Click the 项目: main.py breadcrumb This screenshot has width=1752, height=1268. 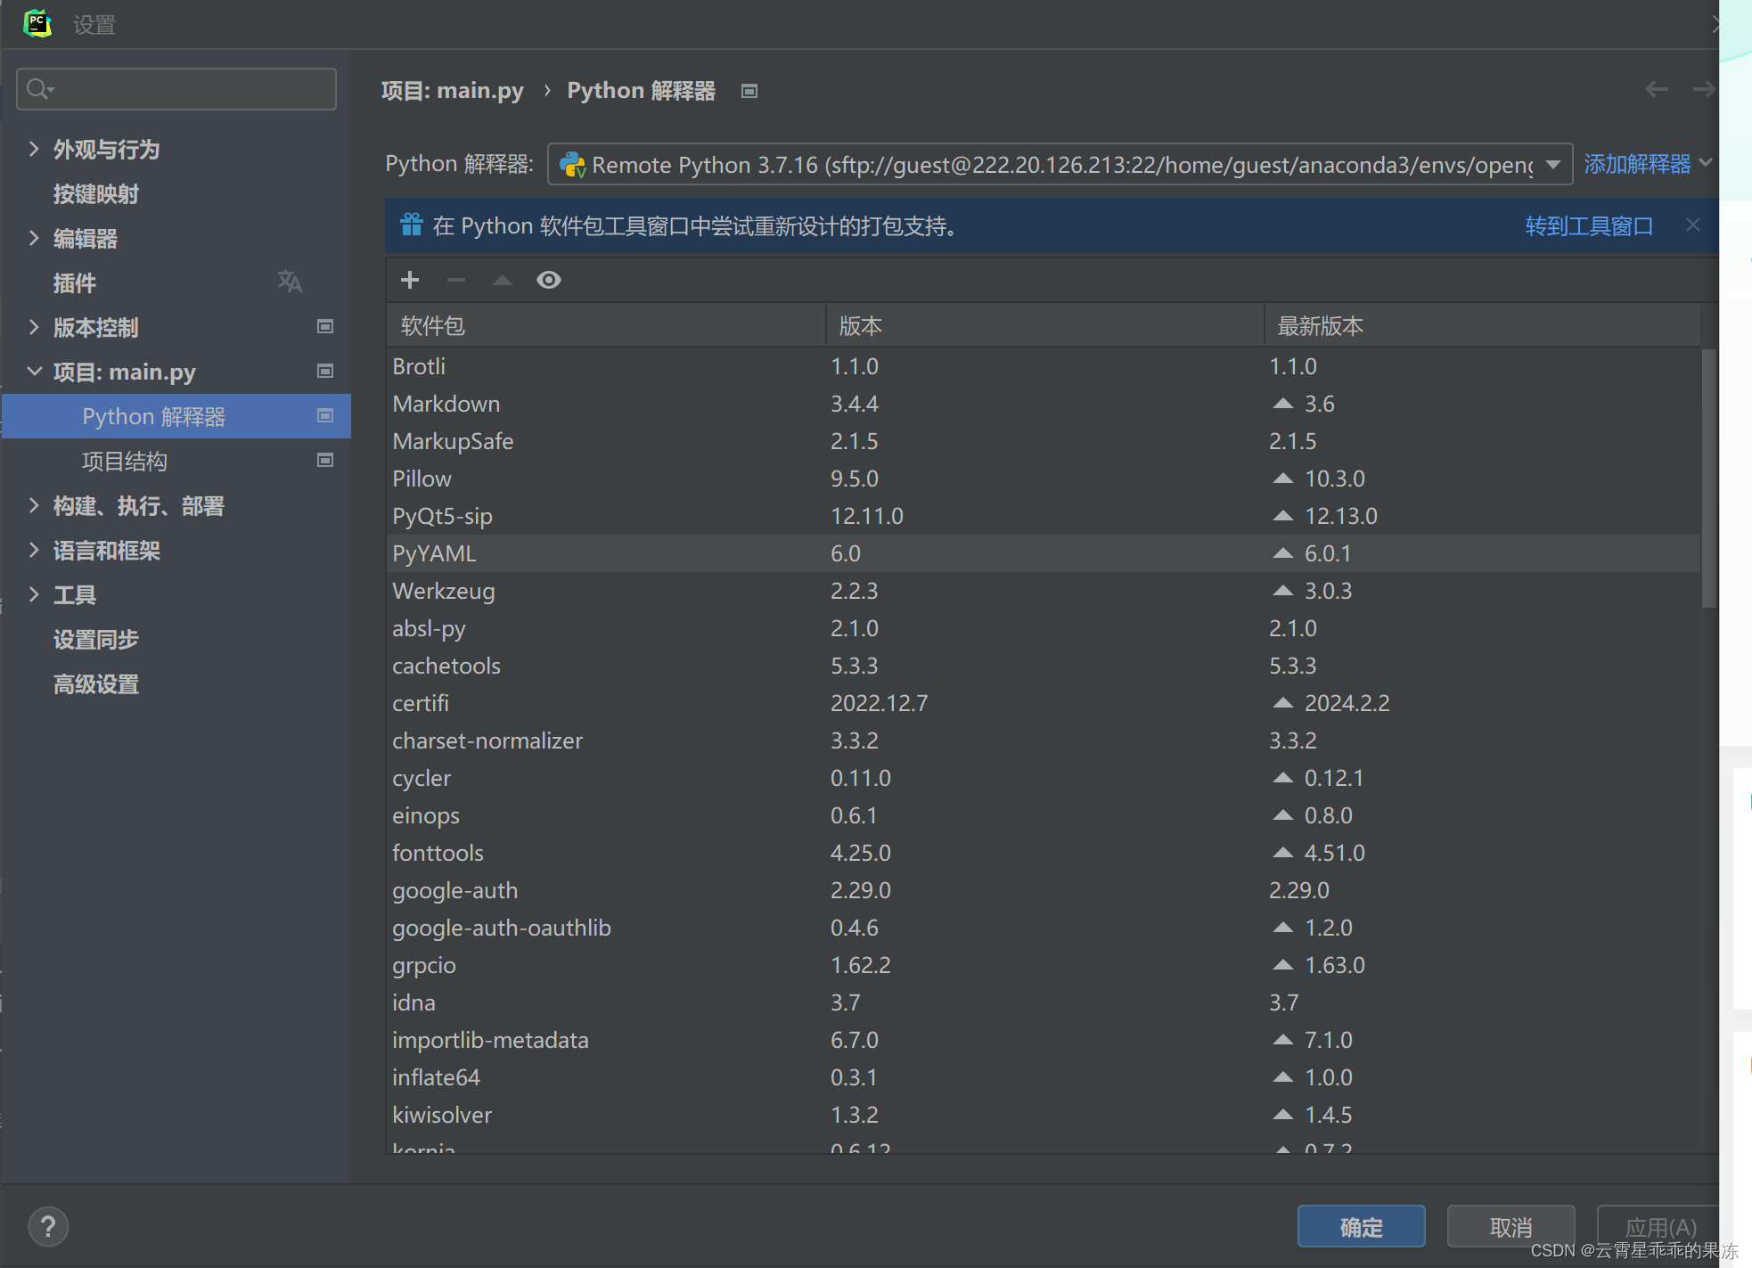453,91
